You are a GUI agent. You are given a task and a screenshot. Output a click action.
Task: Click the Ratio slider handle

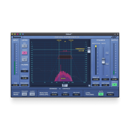(103, 61)
